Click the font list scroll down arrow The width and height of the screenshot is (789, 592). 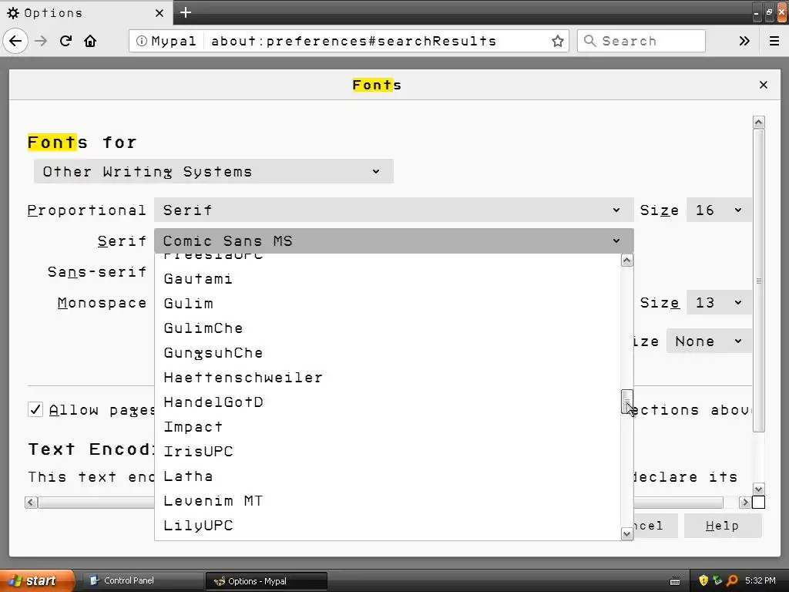click(627, 533)
